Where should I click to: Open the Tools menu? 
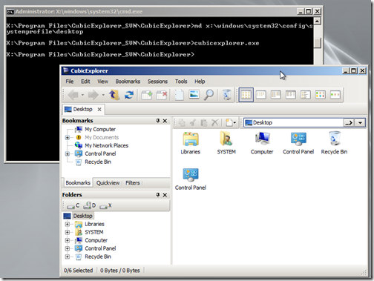181,82
